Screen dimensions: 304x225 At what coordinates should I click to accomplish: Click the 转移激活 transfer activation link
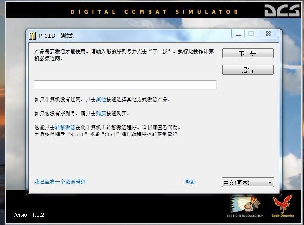(x=65, y=127)
